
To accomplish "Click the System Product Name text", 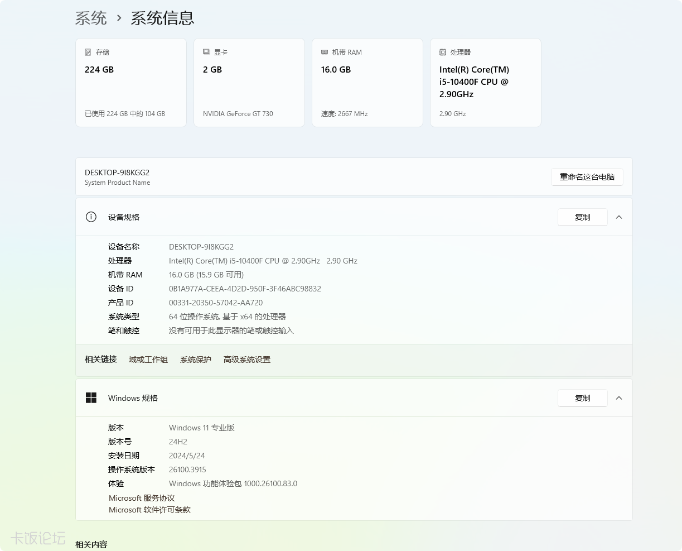I will coord(117,183).
